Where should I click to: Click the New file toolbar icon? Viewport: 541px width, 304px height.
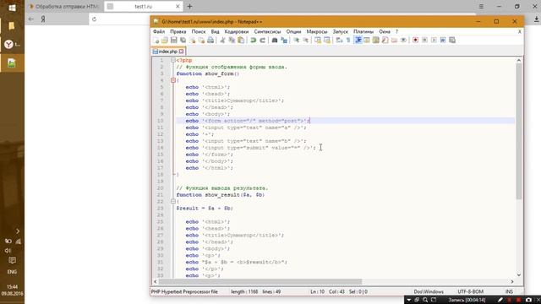click(x=156, y=41)
